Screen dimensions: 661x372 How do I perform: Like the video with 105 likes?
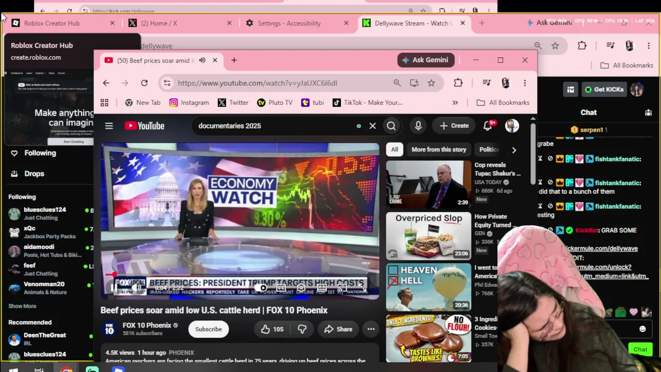pyautogui.click(x=272, y=329)
